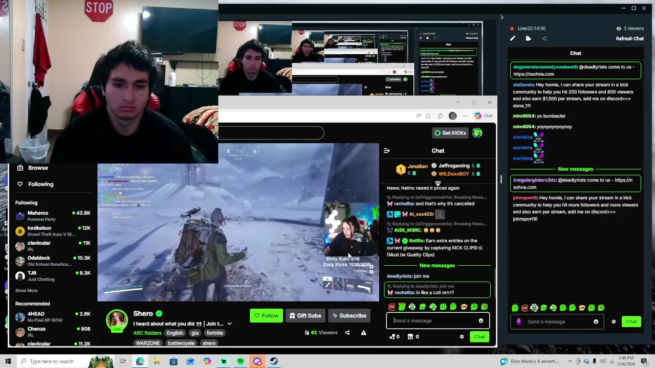Click the Follow button for Shero
655x368 pixels.
click(x=266, y=315)
